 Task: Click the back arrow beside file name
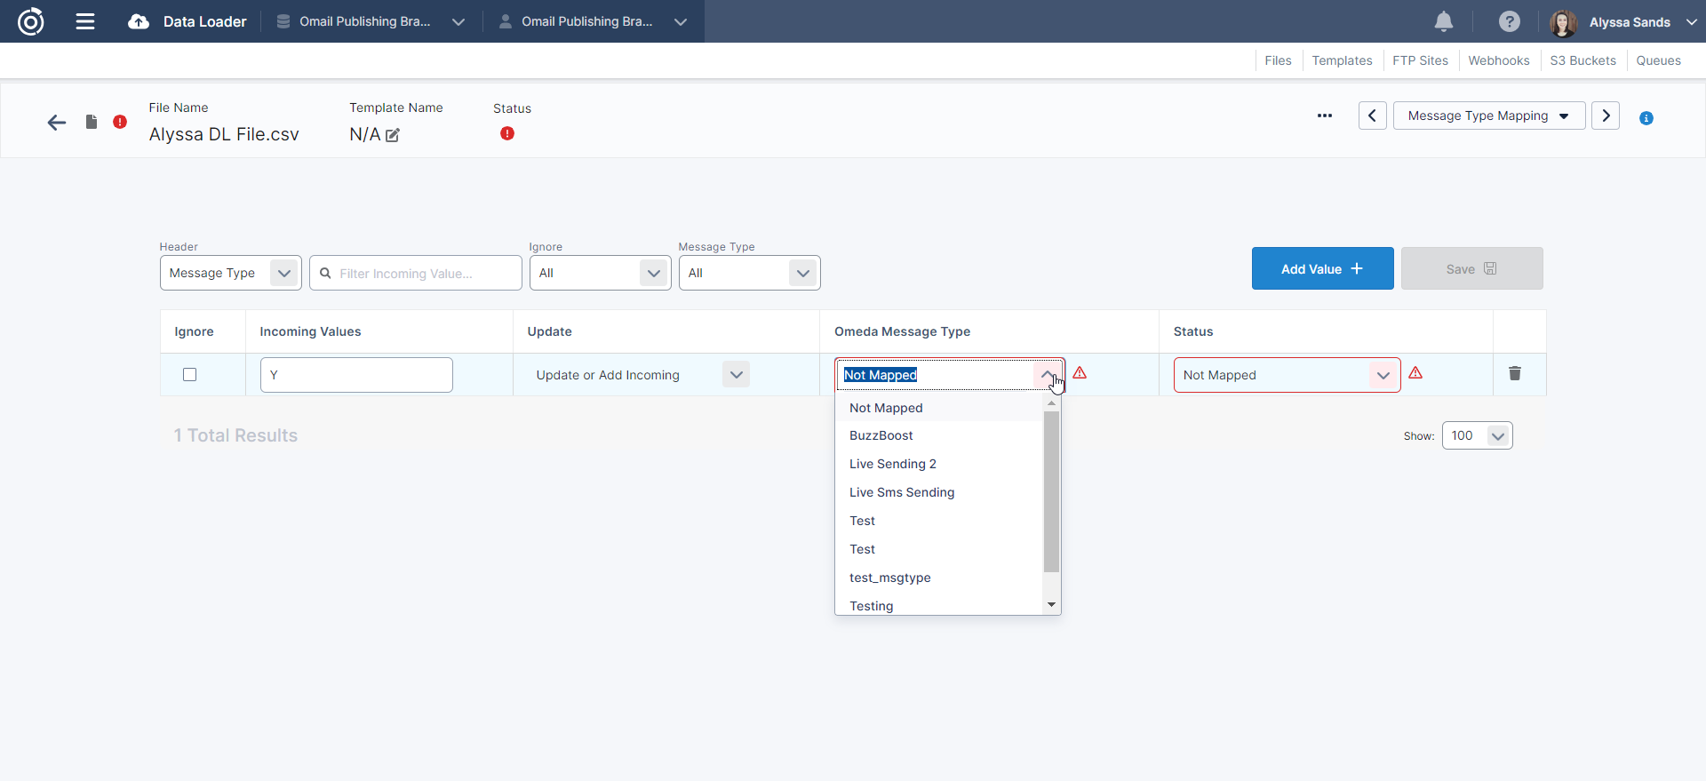click(57, 123)
